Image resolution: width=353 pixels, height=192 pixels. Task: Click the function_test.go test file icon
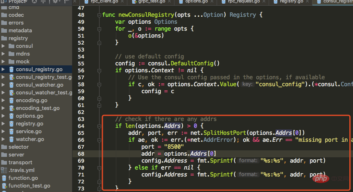point(4,186)
